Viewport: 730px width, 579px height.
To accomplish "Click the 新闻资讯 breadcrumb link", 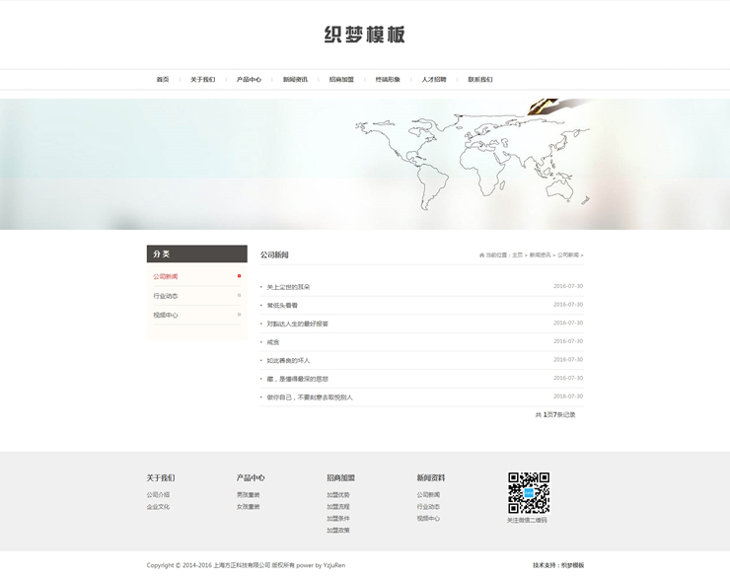I will tap(540, 255).
